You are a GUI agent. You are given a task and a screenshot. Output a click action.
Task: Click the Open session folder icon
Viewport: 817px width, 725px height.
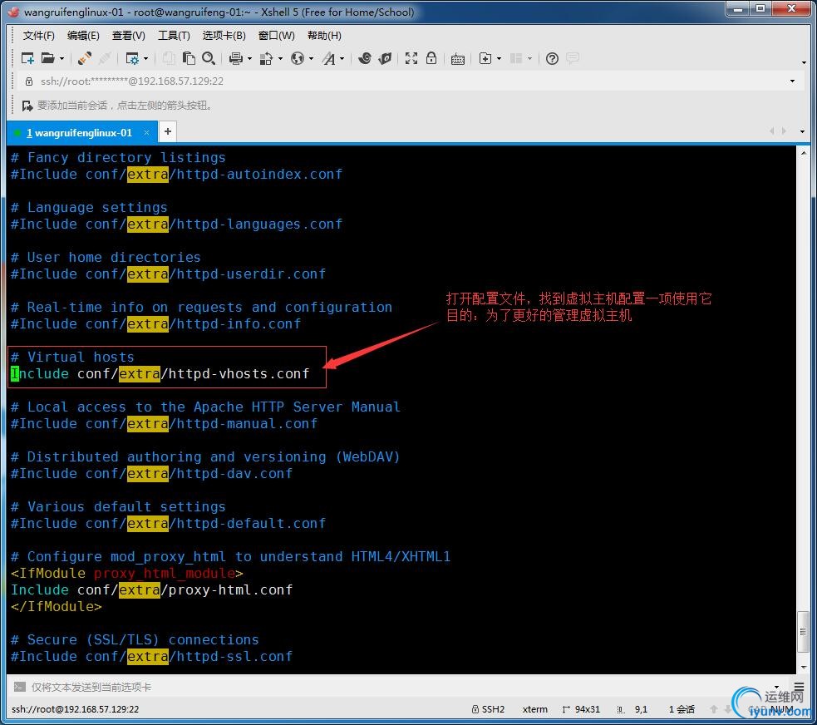(48, 58)
